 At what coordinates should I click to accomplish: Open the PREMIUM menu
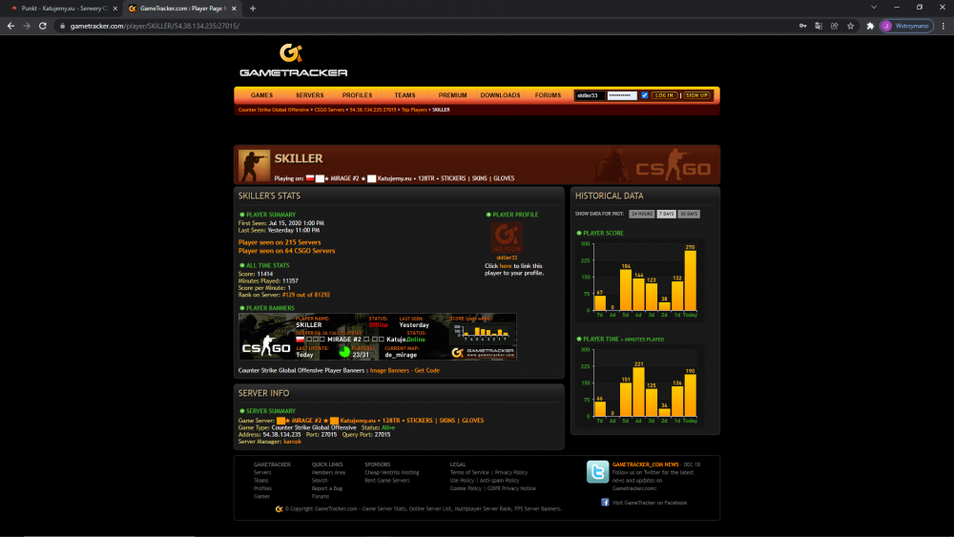[x=452, y=94]
